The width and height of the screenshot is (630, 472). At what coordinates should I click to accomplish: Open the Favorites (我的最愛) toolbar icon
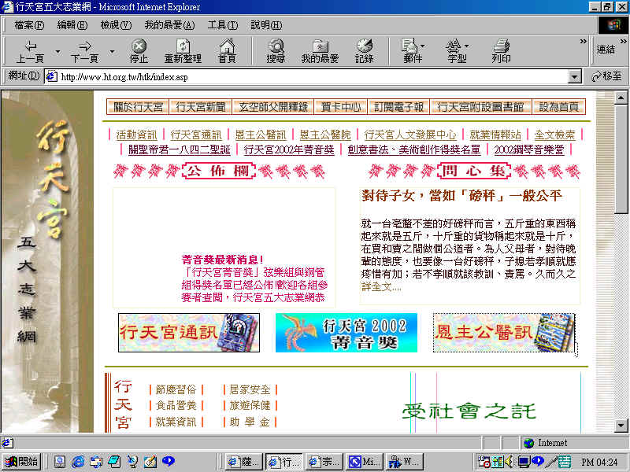pos(320,51)
